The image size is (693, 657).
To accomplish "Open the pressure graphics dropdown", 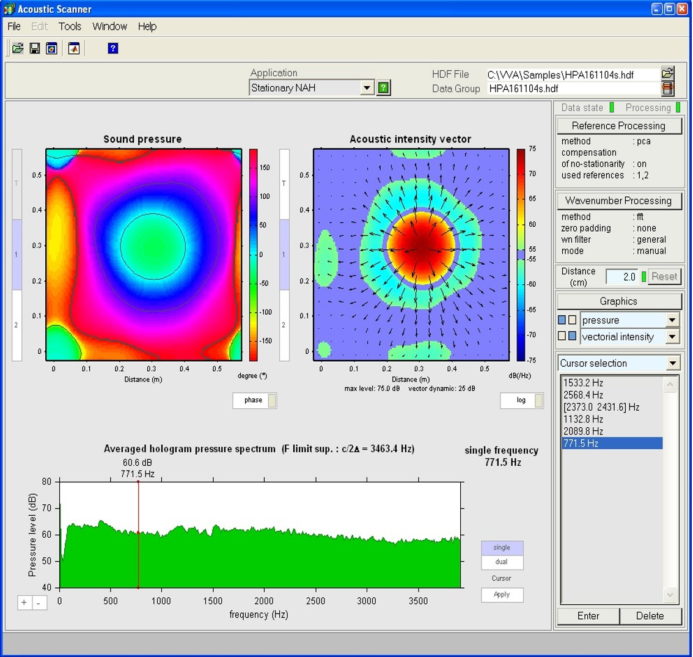I will click(672, 320).
